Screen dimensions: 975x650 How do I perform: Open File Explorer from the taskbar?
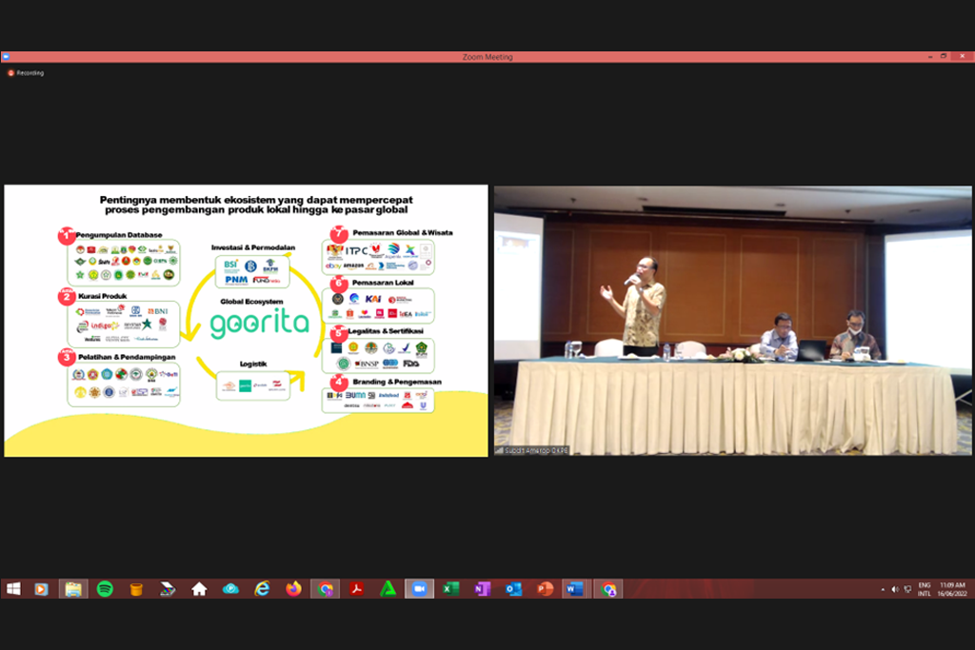(72, 589)
